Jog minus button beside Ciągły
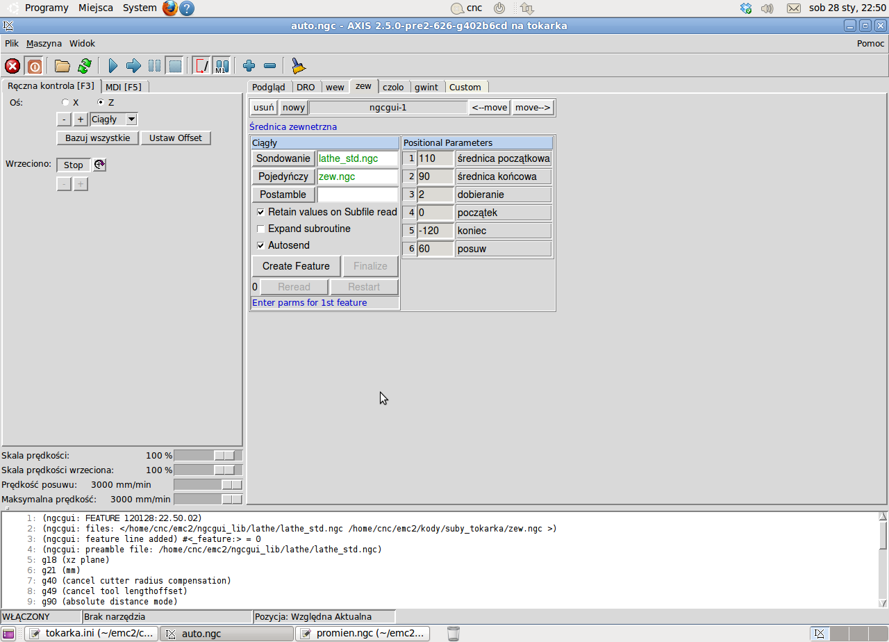 (64, 120)
